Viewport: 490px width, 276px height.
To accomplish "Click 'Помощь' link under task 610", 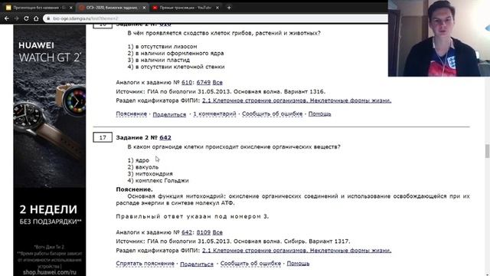I will coord(320,113).
